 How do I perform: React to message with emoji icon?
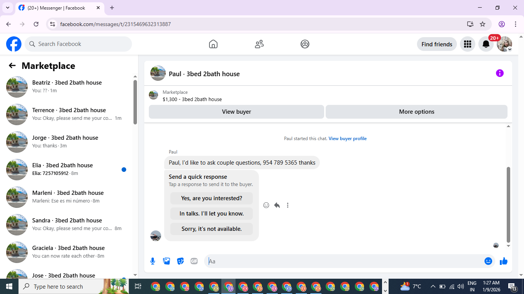tap(266, 205)
